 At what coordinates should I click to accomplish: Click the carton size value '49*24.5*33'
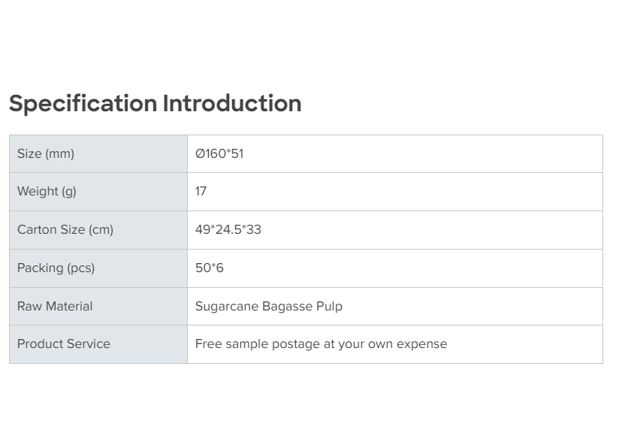[x=228, y=230]
